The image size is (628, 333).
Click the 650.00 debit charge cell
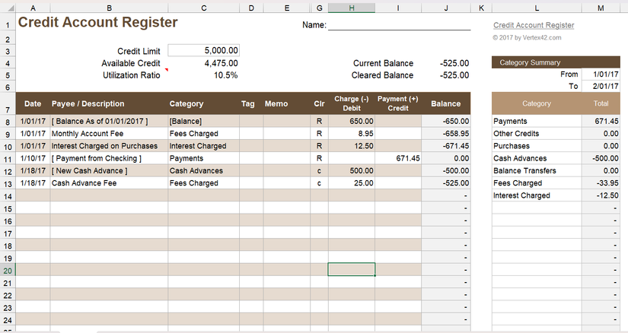click(x=351, y=122)
